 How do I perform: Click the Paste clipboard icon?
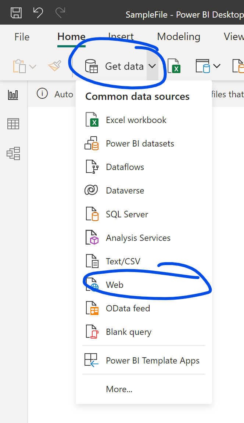click(19, 66)
